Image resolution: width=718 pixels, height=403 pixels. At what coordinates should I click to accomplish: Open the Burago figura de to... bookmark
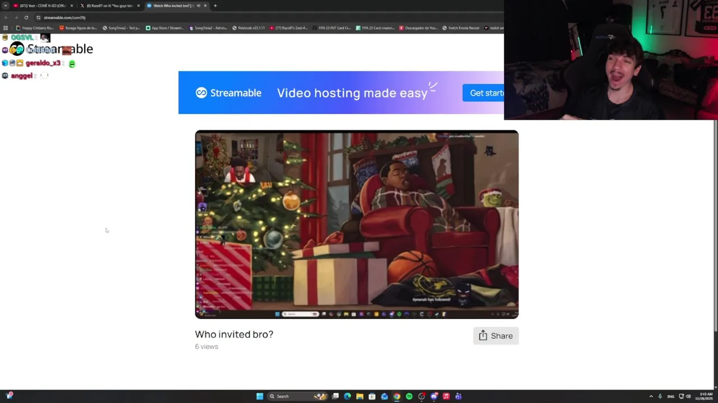pos(78,28)
